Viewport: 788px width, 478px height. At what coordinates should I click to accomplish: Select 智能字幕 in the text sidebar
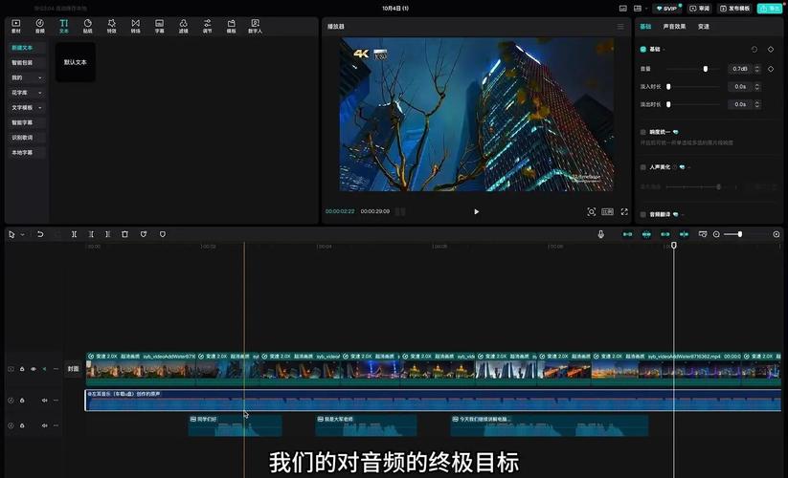click(x=27, y=122)
